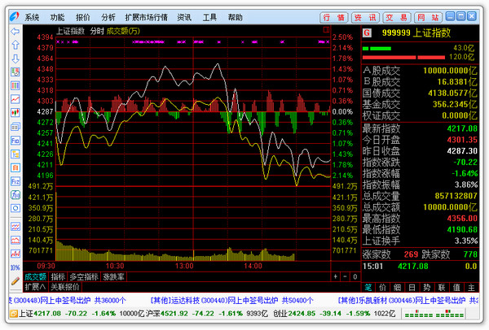Open the 报价 menu

click(82, 17)
